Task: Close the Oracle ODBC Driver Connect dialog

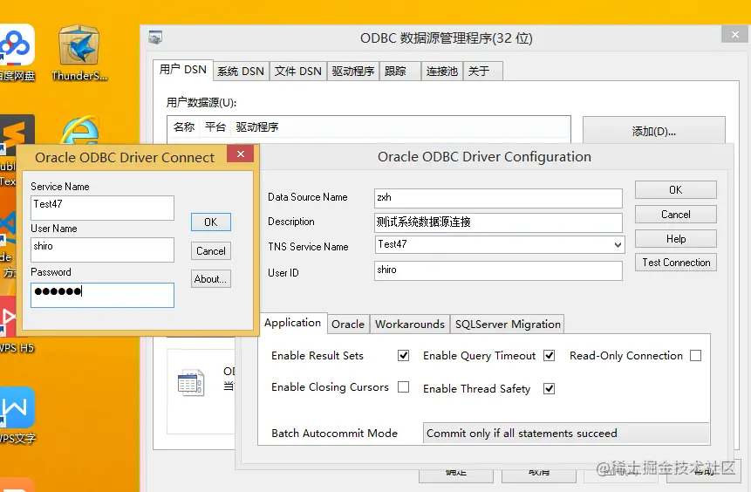Action: (x=241, y=154)
